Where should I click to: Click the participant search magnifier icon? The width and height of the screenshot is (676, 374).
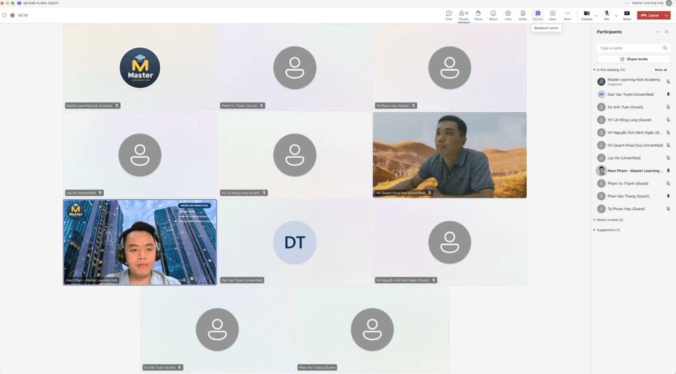(665, 48)
